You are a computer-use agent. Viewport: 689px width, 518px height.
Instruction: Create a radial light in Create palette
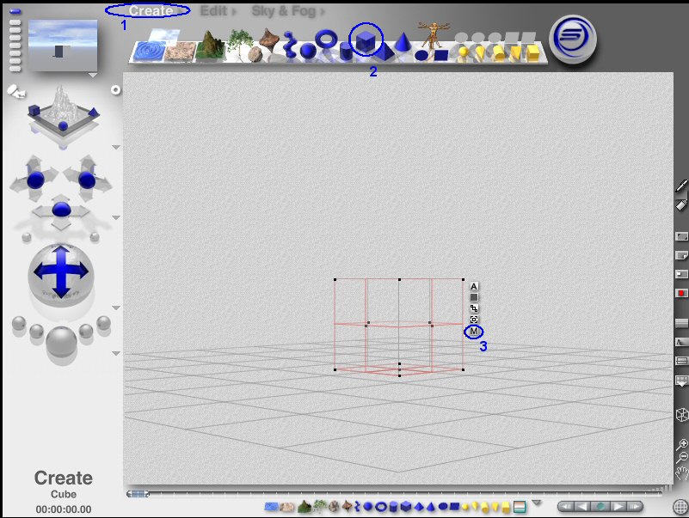(x=463, y=53)
